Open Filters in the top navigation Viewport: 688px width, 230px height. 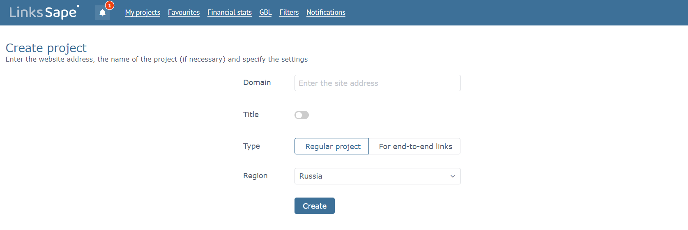click(289, 12)
